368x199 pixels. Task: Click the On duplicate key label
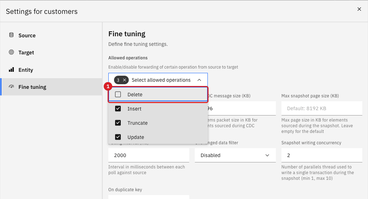click(x=125, y=190)
